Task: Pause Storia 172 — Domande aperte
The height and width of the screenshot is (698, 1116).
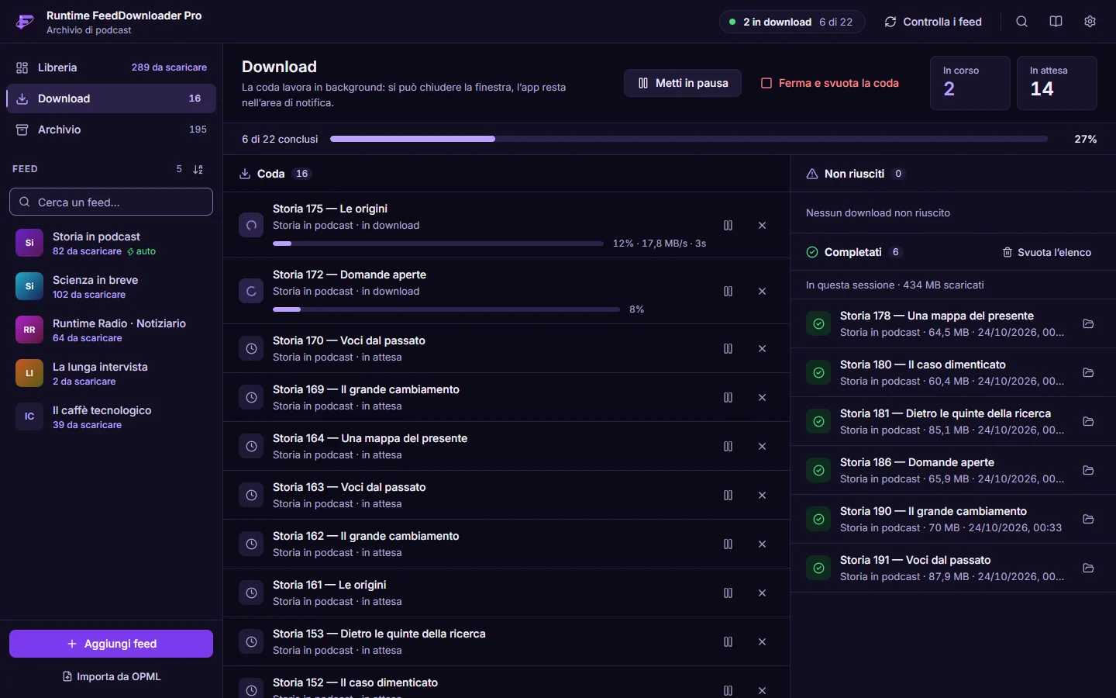Action: click(x=728, y=291)
